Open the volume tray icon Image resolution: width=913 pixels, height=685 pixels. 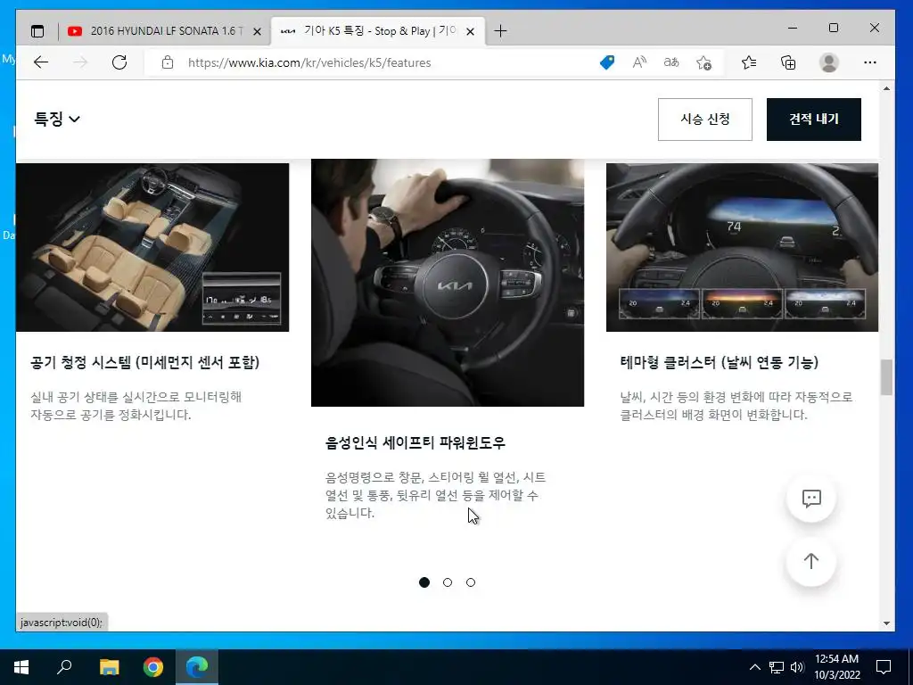click(x=797, y=667)
